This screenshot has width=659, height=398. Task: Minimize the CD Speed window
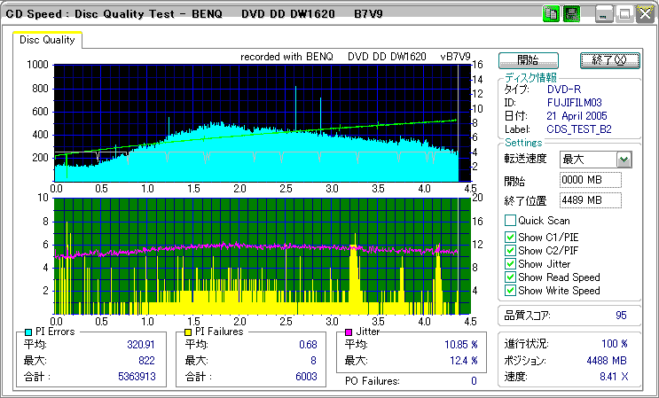pyautogui.click(x=605, y=13)
